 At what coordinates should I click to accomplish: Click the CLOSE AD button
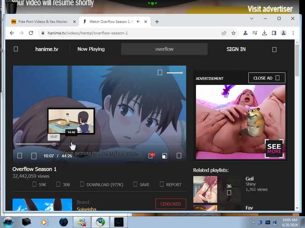click(267, 78)
